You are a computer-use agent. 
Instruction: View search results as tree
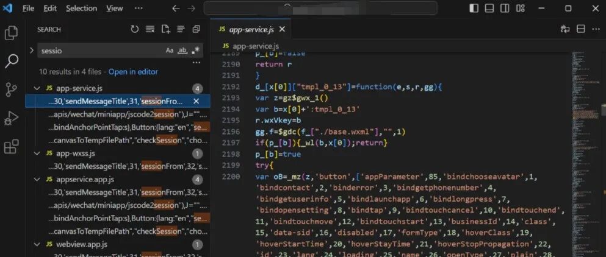(181, 29)
